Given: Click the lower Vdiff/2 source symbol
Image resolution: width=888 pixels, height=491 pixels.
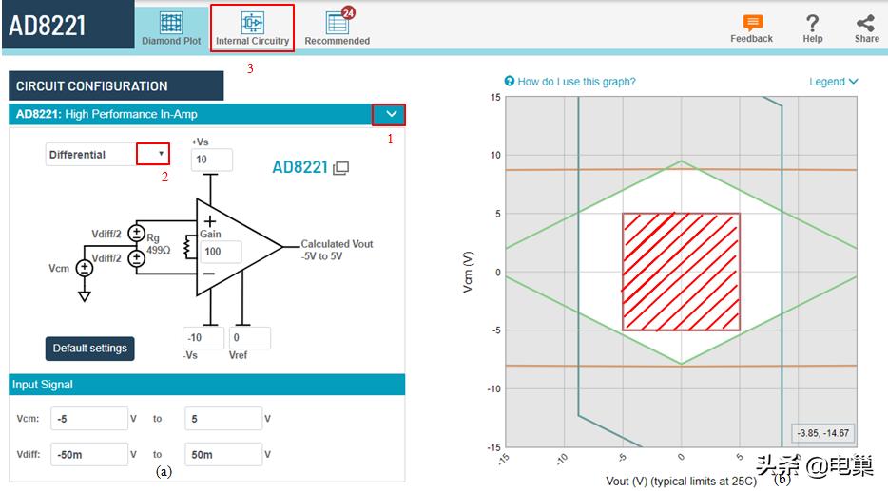Looking at the screenshot, I should [x=137, y=258].
